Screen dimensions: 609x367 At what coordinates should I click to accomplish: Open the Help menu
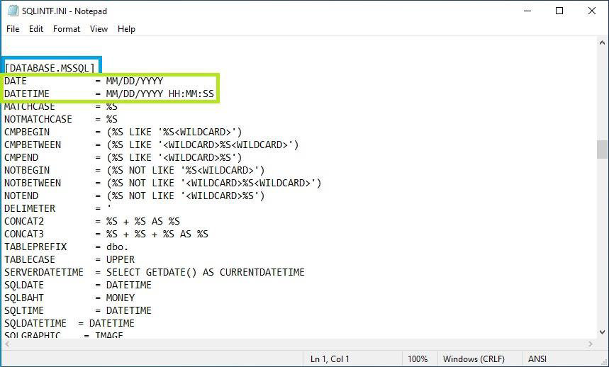pyautogui.click(x=126, y=29)
